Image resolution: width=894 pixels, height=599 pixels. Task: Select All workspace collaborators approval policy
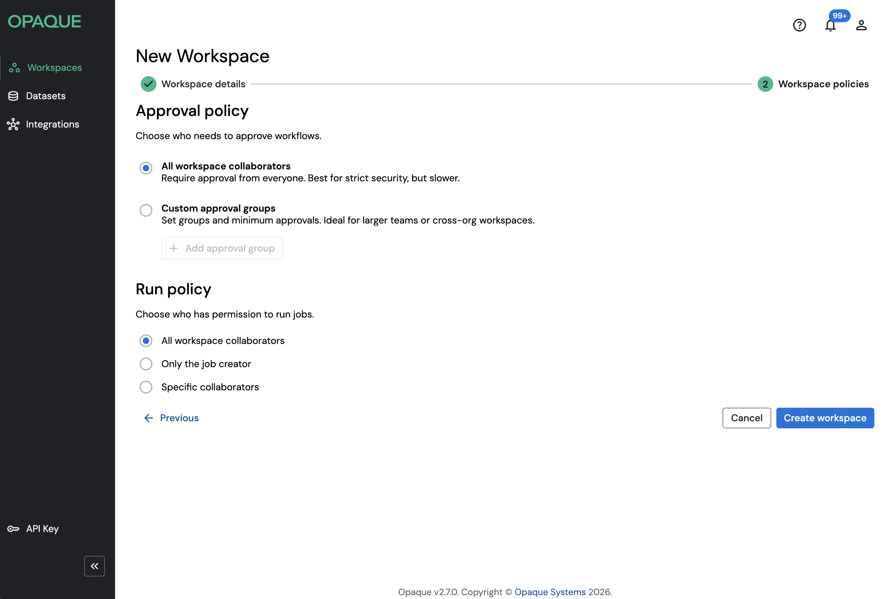(146, 168)
